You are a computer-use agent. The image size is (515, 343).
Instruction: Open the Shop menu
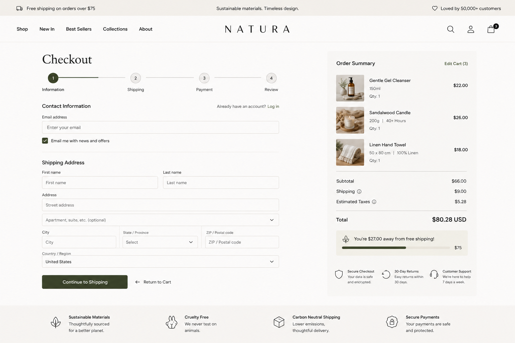click(22, 29)
